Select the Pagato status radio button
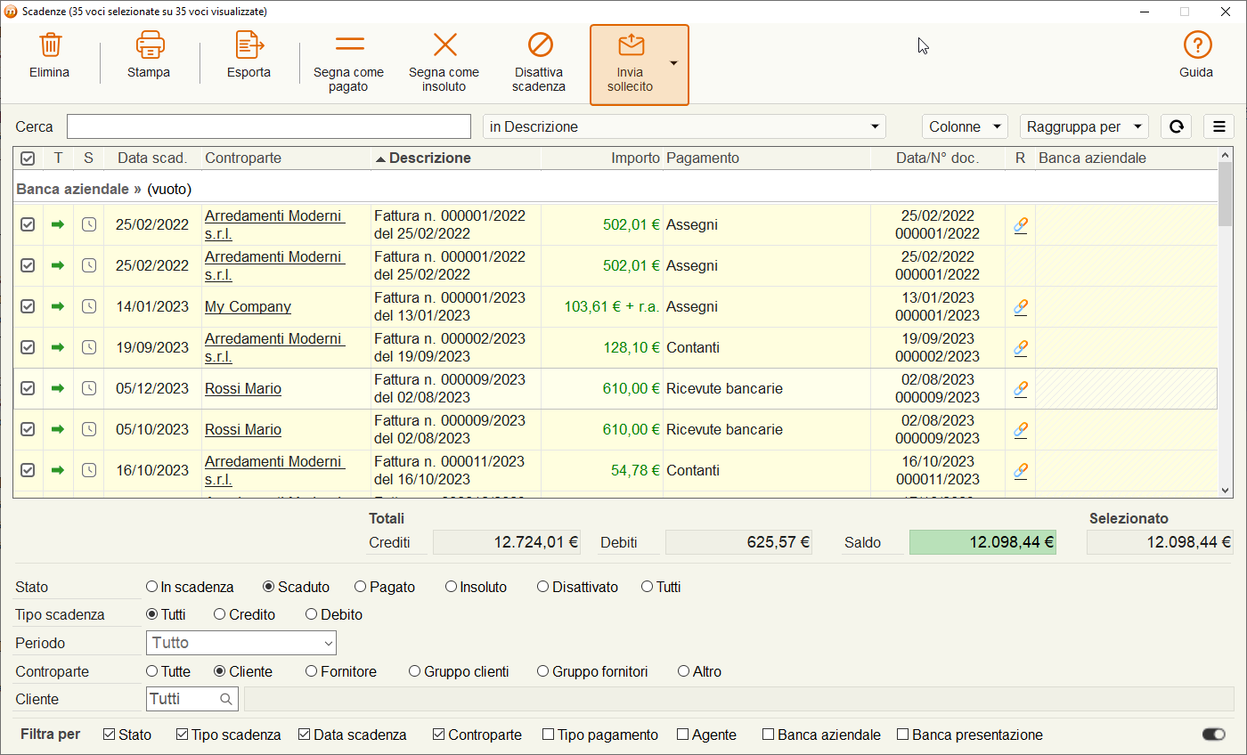The image size is (1247, 755). tap(360, 587)
